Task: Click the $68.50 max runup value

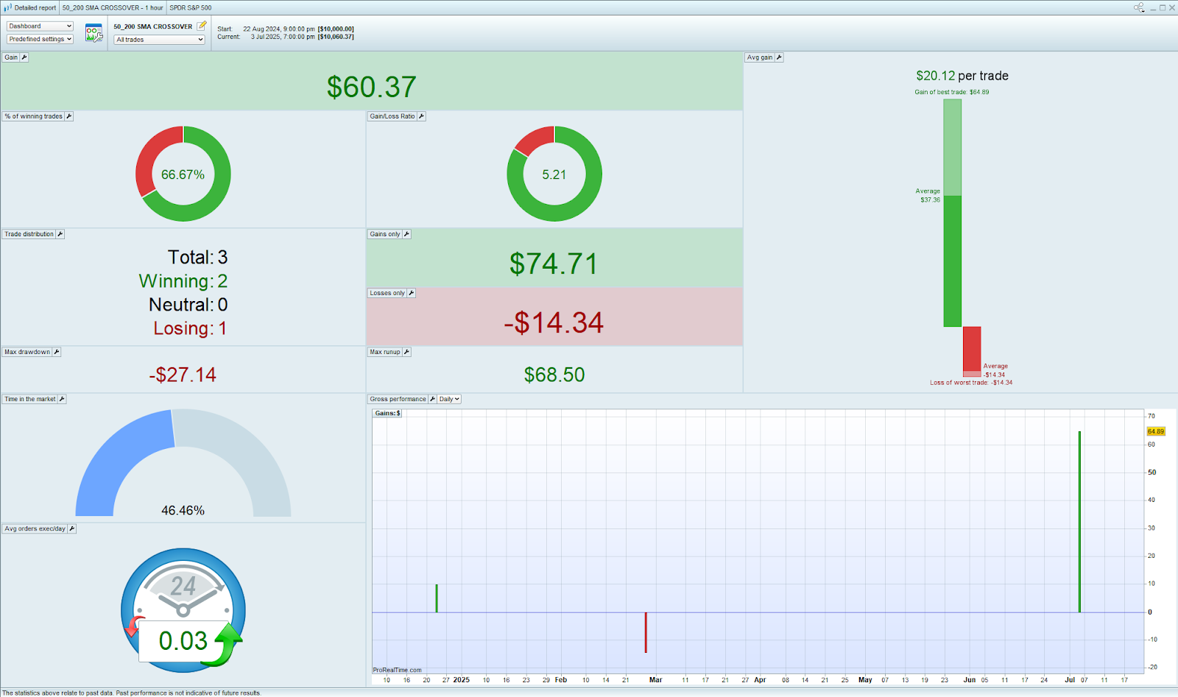Action: (x=554, y=375)
